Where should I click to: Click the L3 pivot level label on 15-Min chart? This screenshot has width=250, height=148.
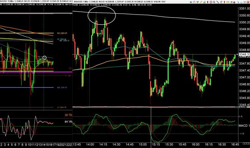[62, 107]
